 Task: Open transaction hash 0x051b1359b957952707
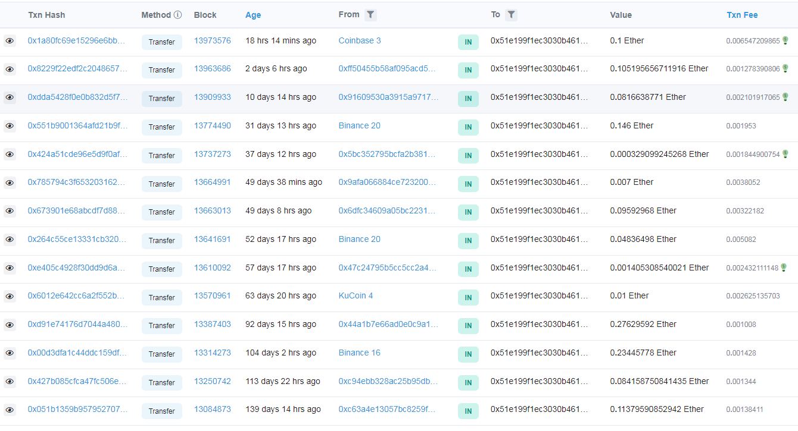click(77, 409)
